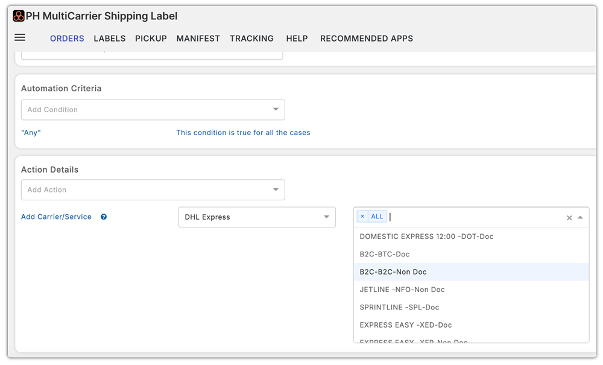
Task: Open the hamburger menu icon
Action: pos(20,37)
